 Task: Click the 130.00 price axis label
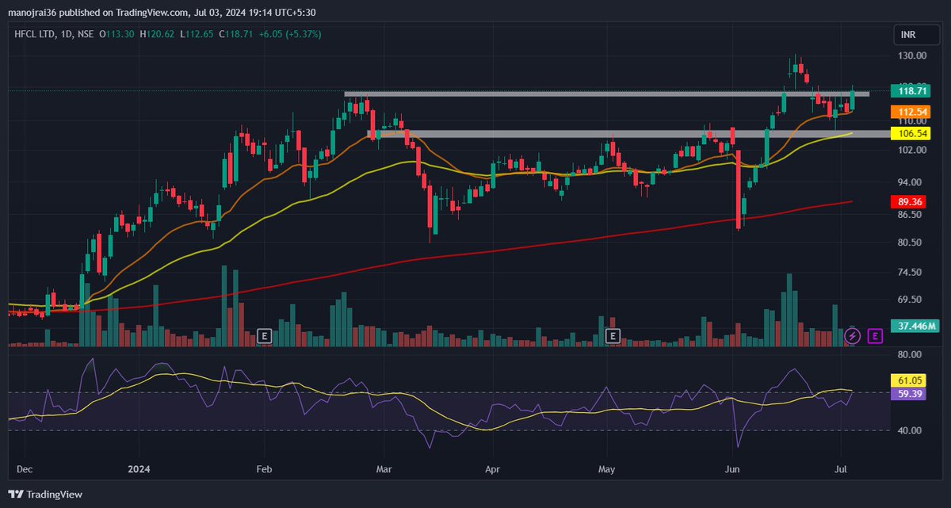(912, 55)
